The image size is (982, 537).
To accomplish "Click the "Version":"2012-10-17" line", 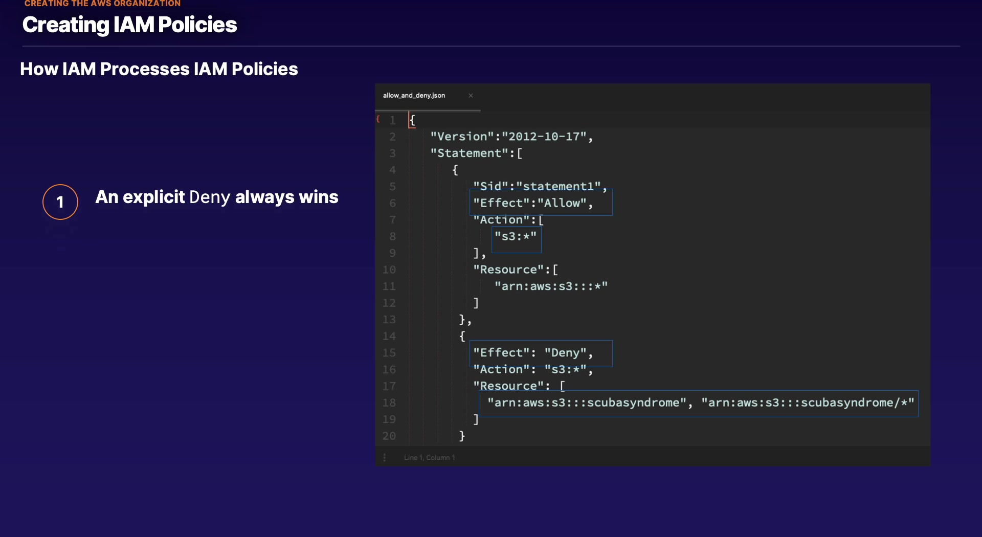I will 511,137.
